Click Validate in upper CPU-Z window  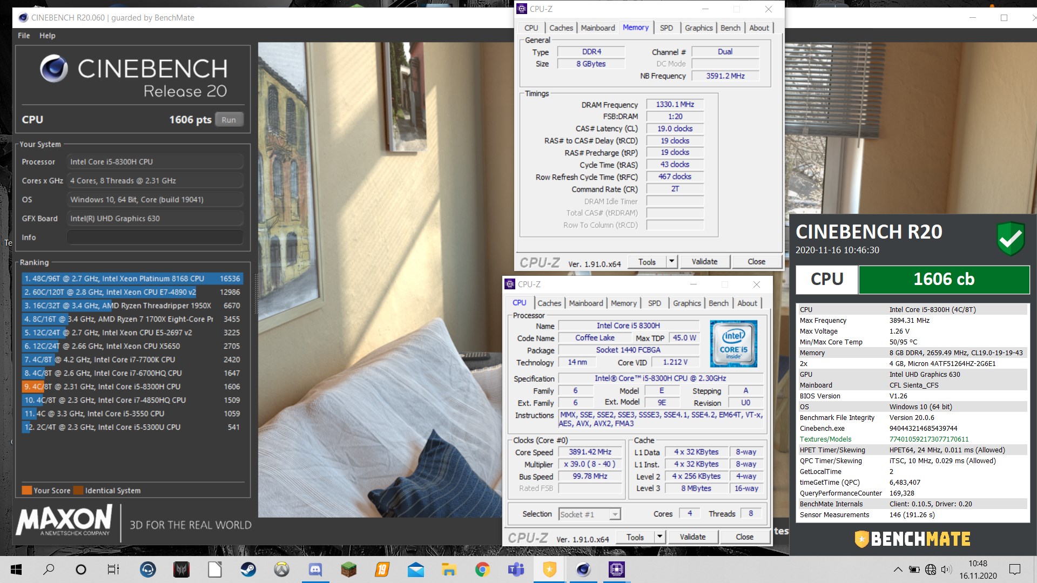[x=705, y=262]
